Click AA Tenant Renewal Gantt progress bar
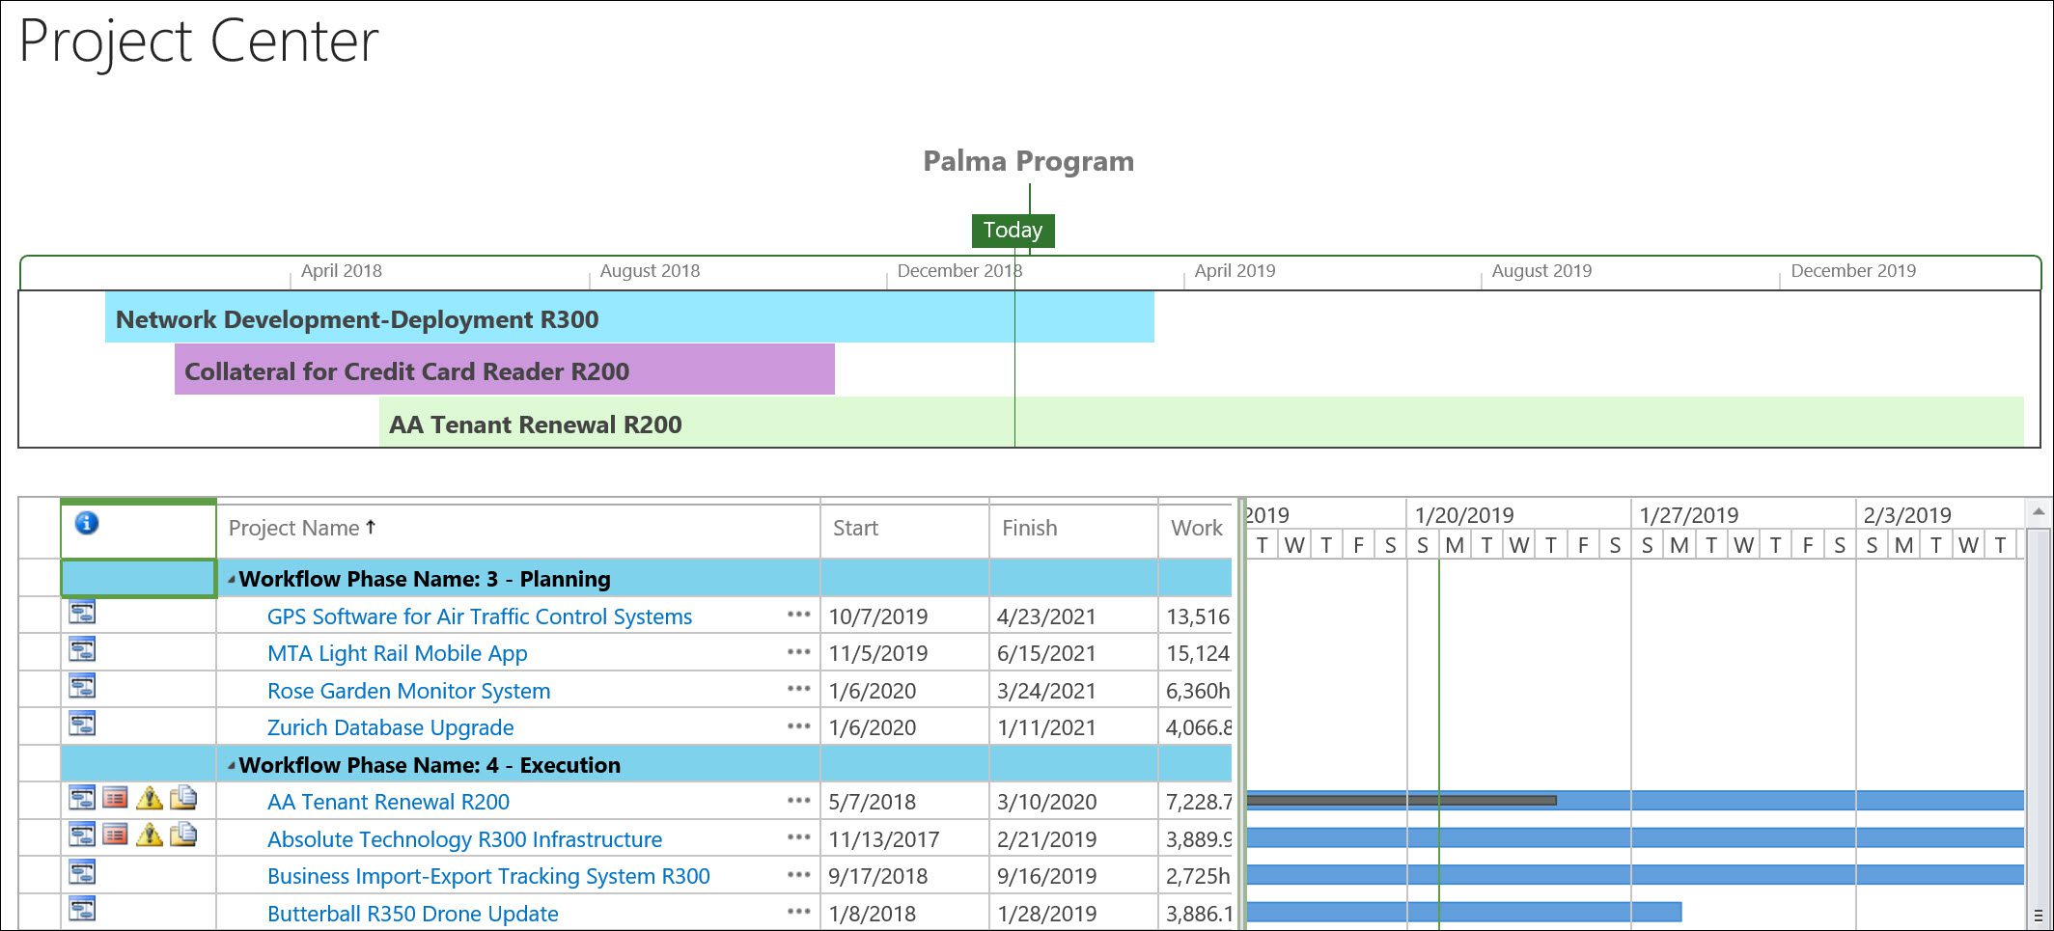The height and width of the screenshot is (931, 2054). click(x=1402, y=800)
